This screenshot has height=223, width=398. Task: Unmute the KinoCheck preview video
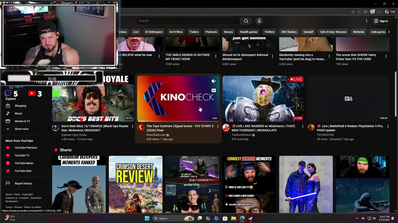[x=214, y=81]
